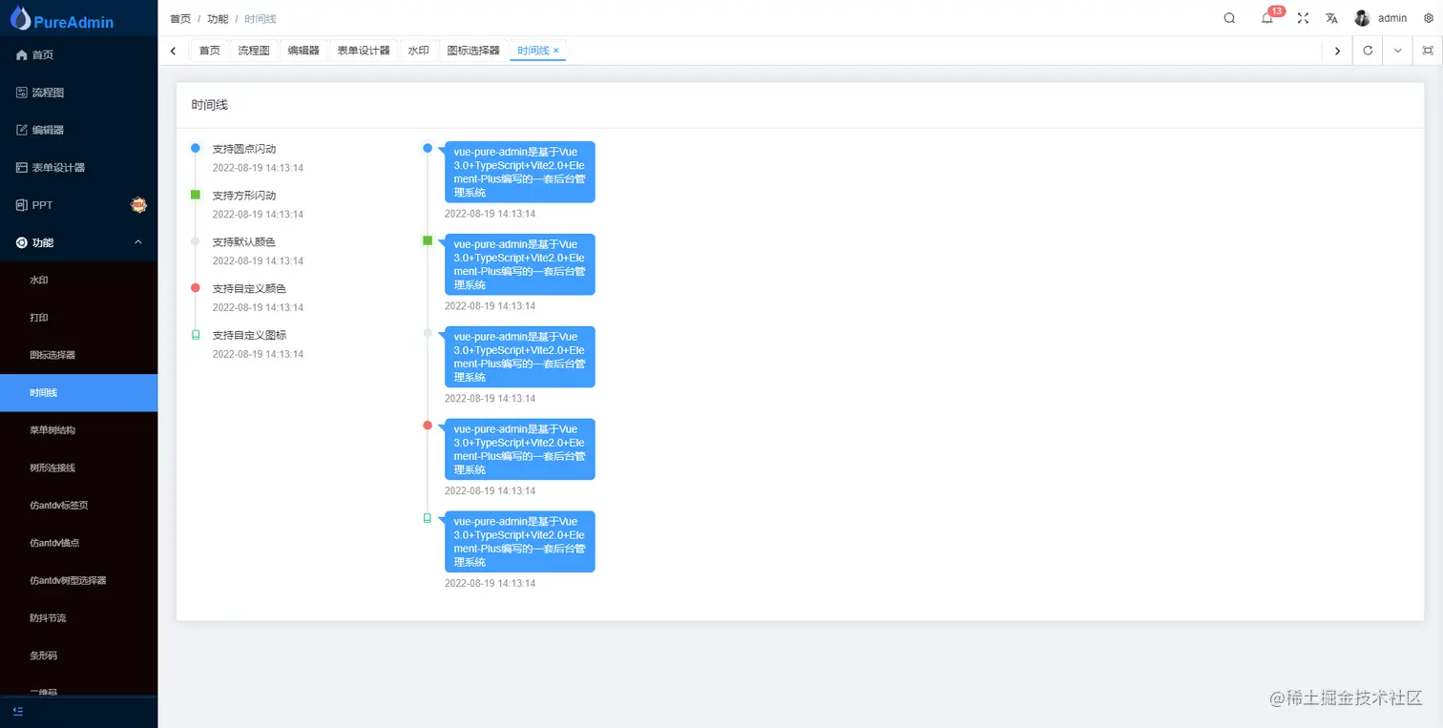The width and height of the screenshot is (1443, 728).
Task: Click the 首页 breadcrumb link
Action: pos(179,19)
